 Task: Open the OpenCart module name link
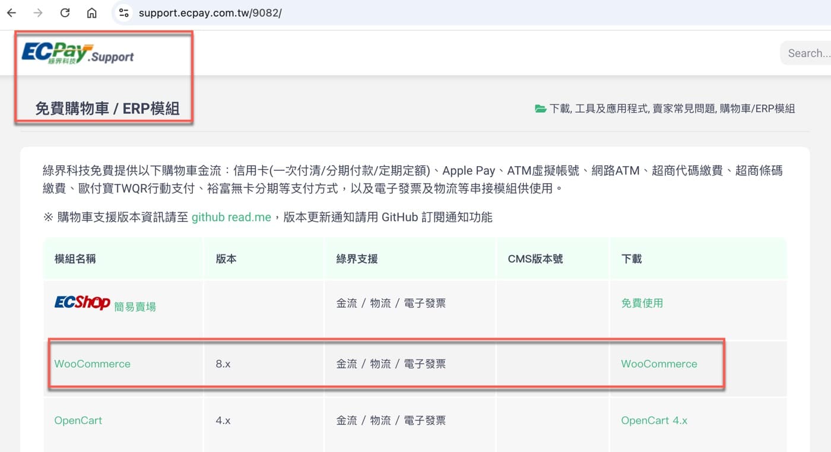78,420
